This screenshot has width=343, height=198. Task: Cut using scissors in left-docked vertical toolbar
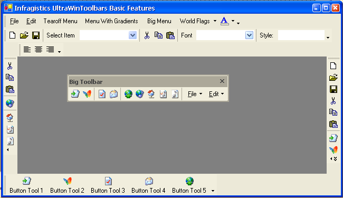9,66
